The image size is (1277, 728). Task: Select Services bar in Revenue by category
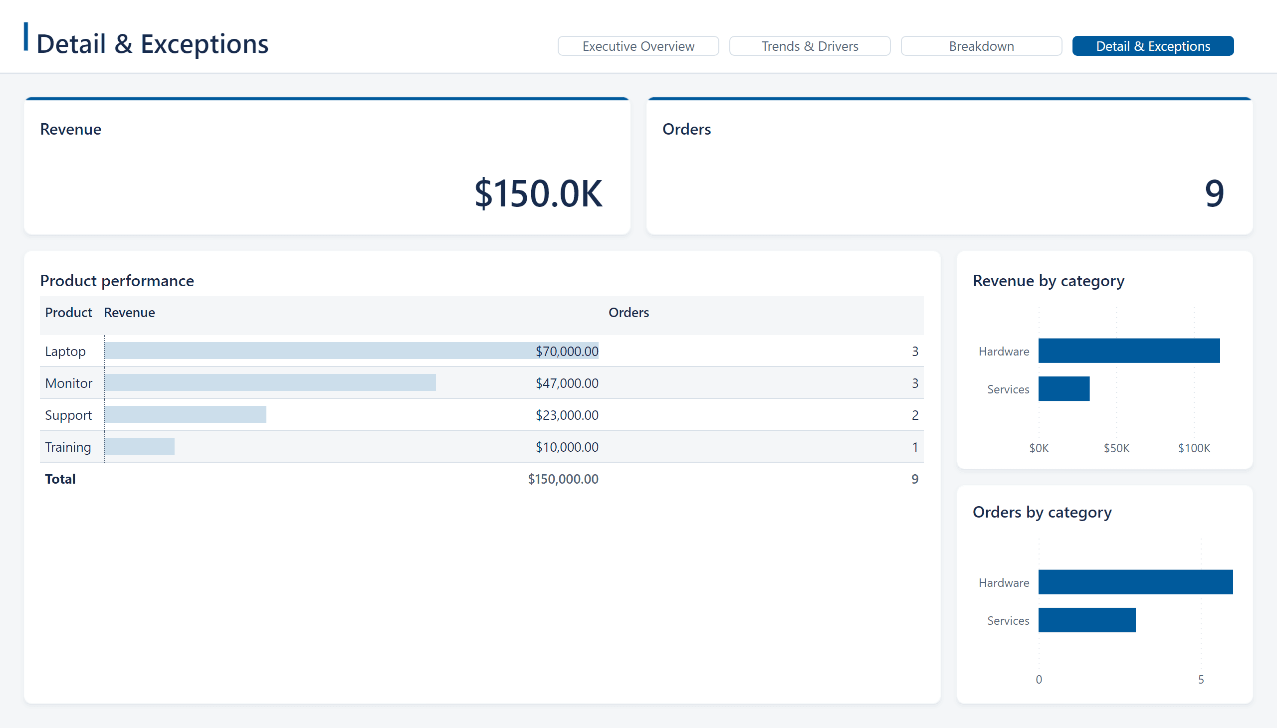[x=1064, y=388]
